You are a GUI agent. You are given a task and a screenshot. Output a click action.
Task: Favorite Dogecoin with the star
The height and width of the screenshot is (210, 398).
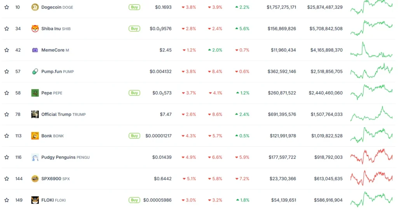point(7,7)
